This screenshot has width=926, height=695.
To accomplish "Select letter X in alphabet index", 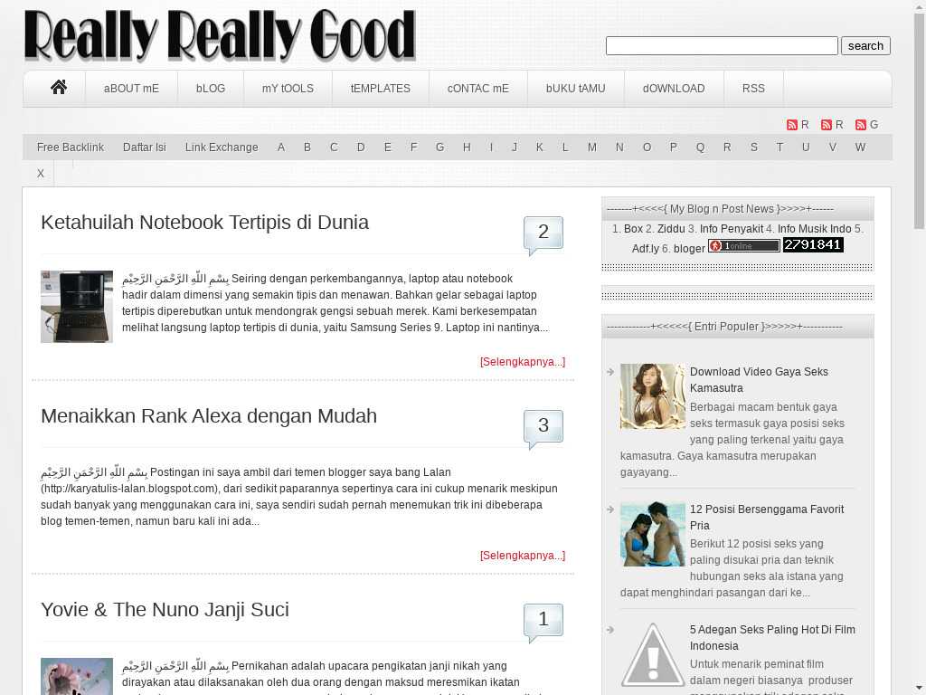I will pos(40,173).
